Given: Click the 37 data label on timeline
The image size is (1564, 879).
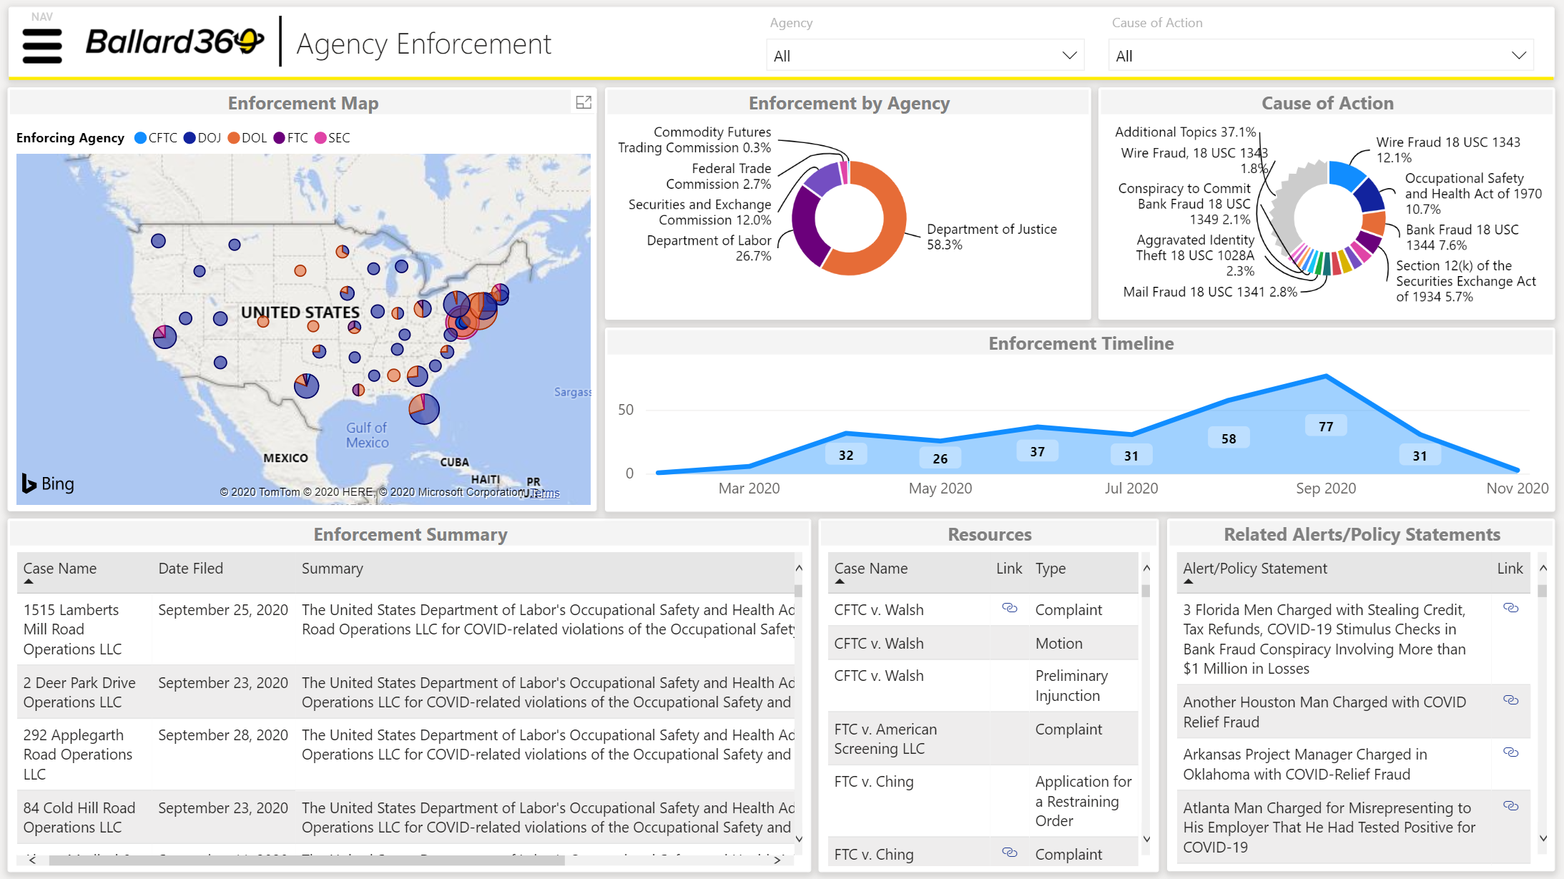Looking at the screenshot, I should 1038,451.
